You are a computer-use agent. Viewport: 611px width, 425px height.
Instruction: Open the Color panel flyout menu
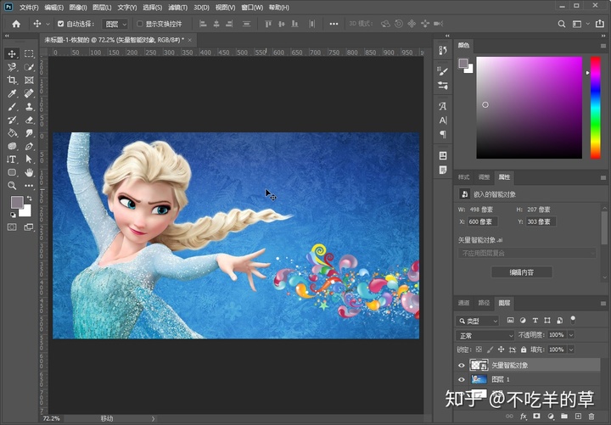(x=603, y=46)
